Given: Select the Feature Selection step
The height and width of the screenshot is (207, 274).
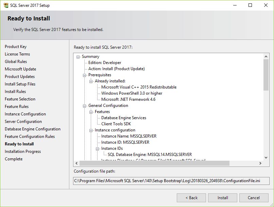Looking at the screenshot, I should [x=20, y=99].
